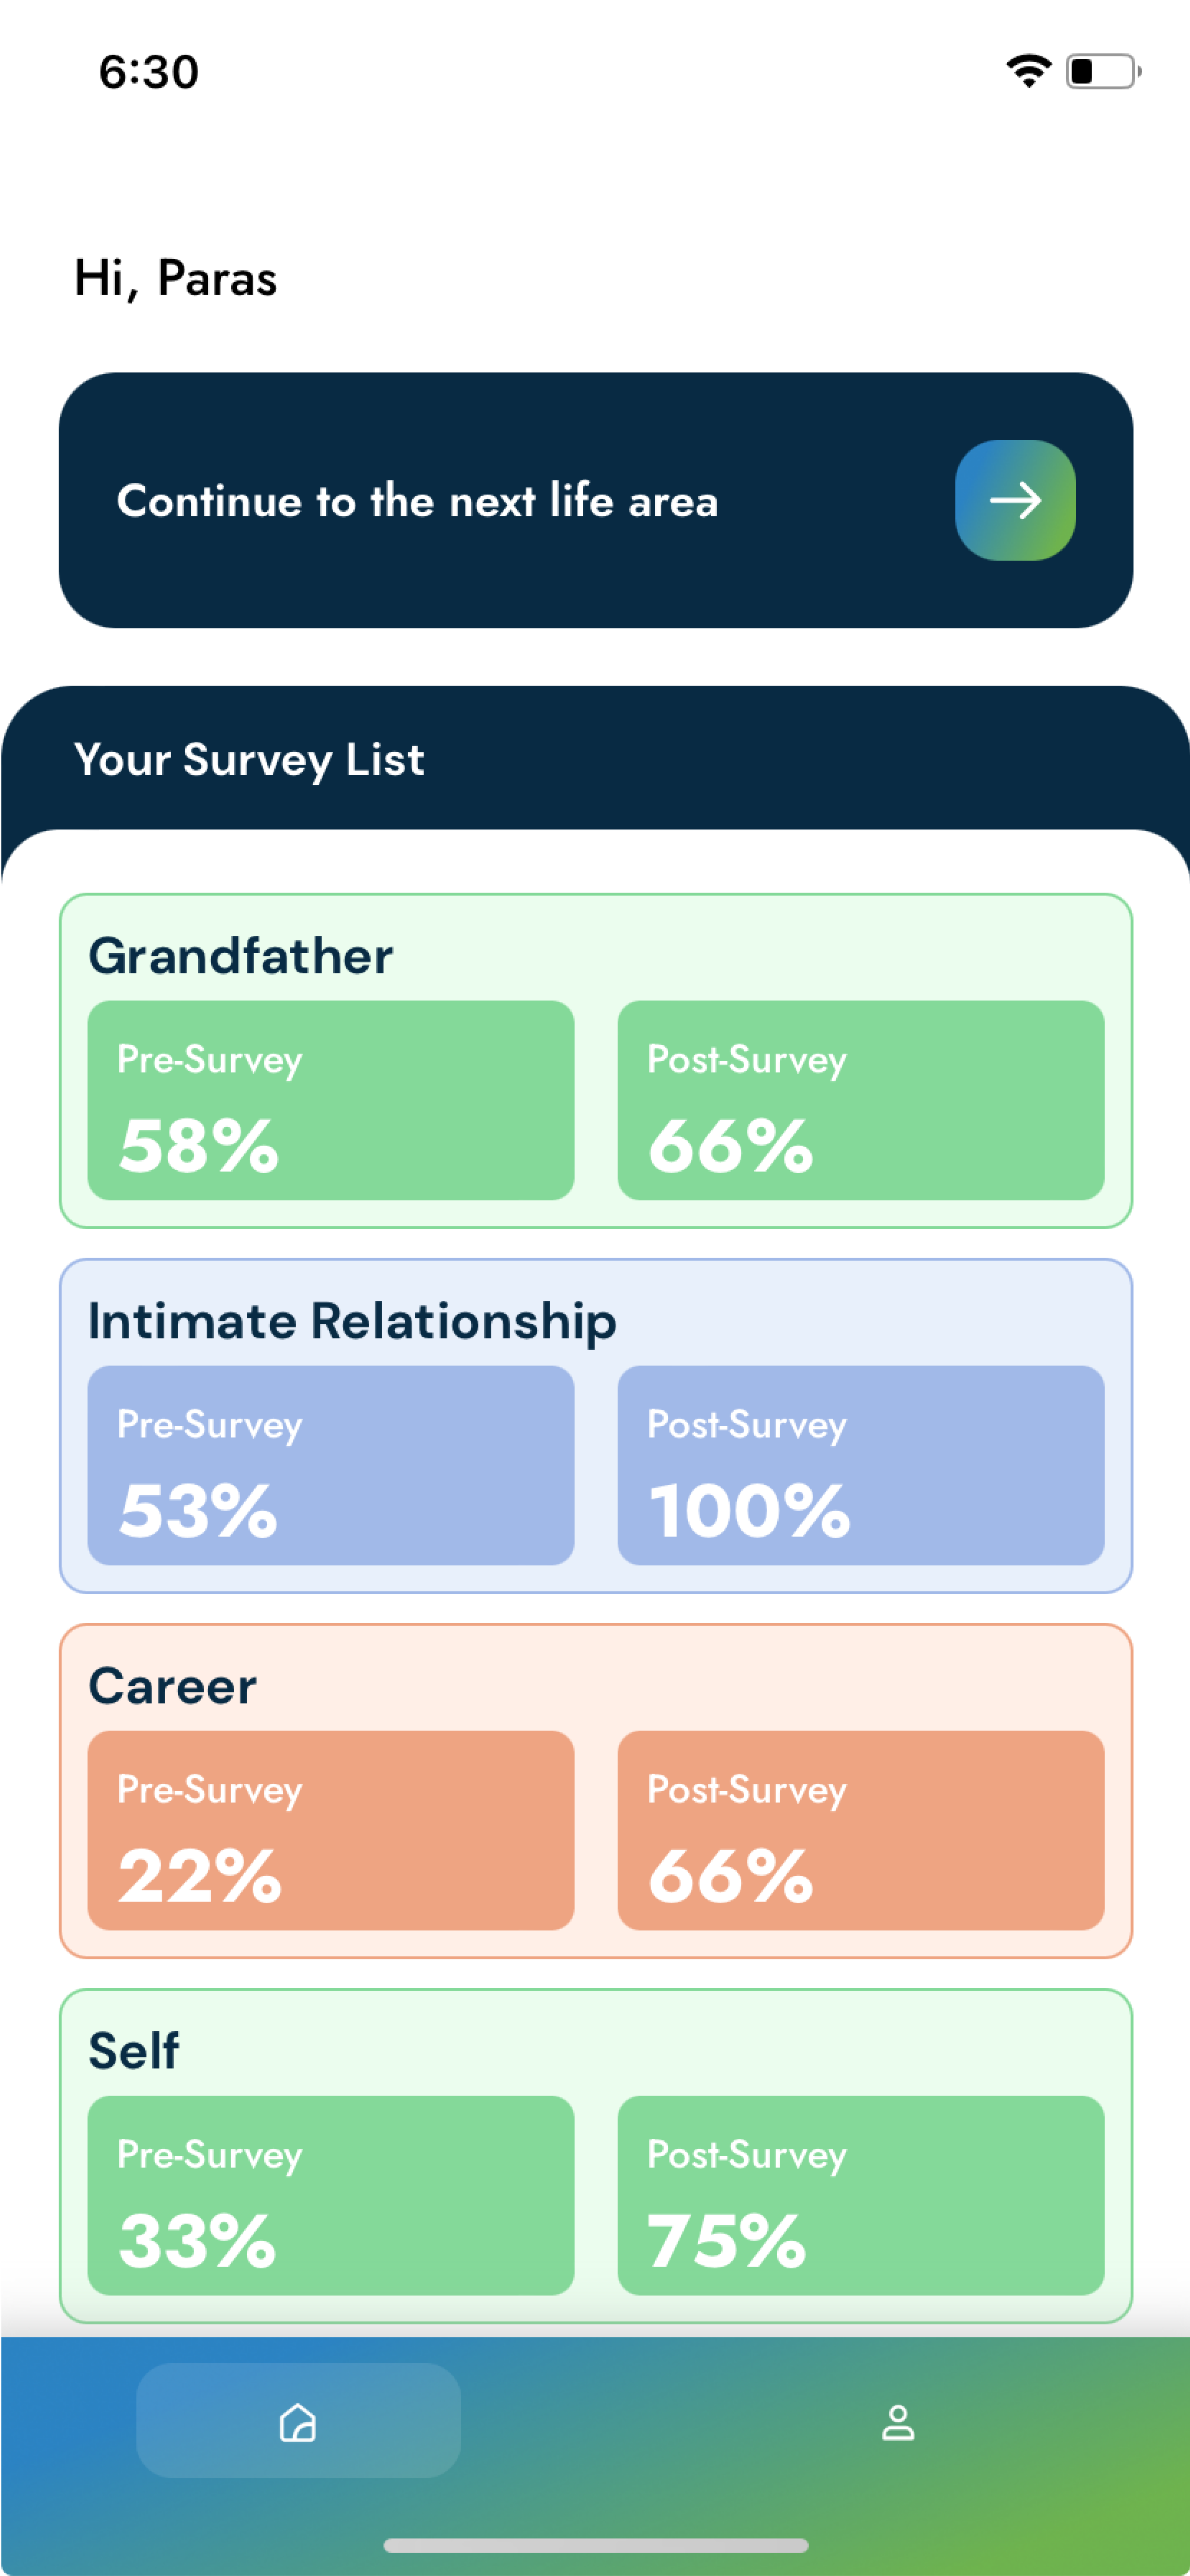Tap the gradient arrow icon button

1015,500
